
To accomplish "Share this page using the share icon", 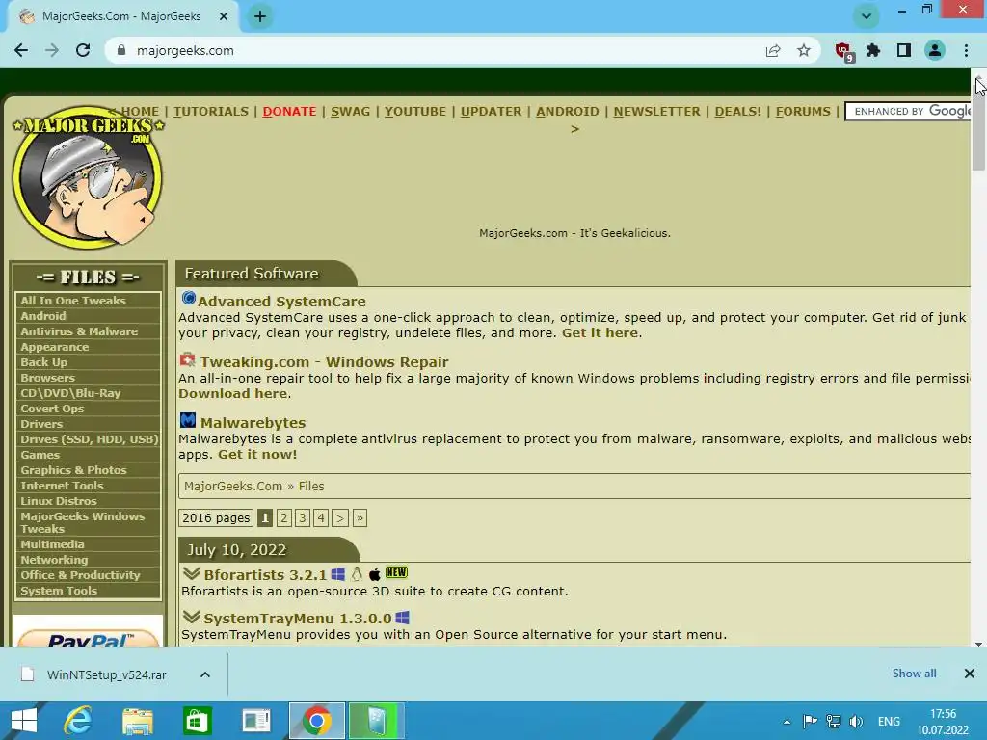I will coord(773,50).
